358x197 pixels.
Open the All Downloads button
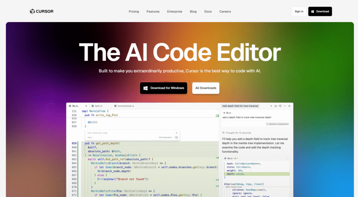(206, 88)
